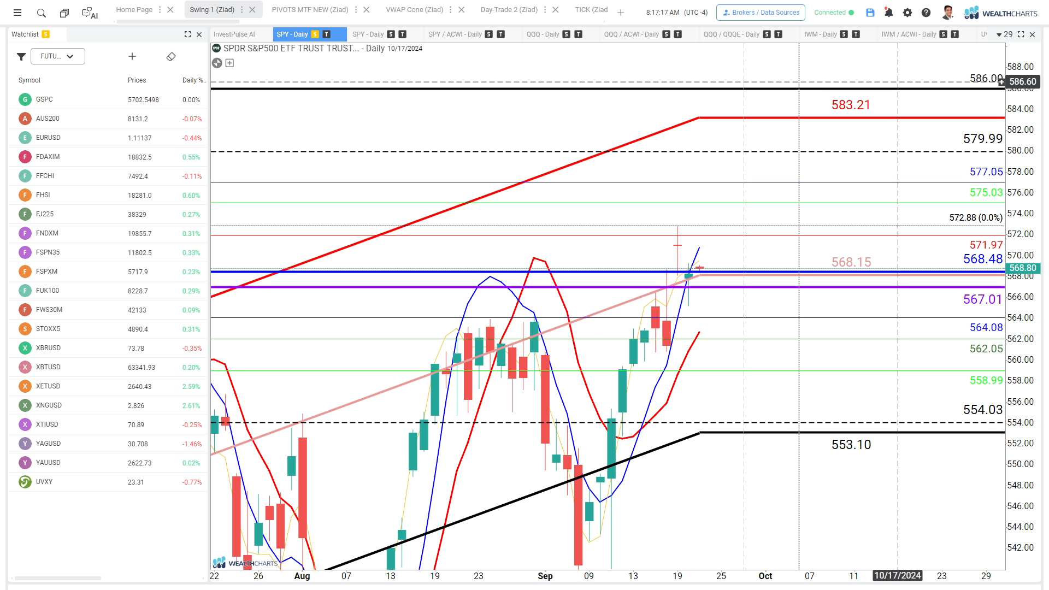Viewport: 1049px width, 590px height.
Task: Close the Home Page tab
Action: [x=170, y=10]
